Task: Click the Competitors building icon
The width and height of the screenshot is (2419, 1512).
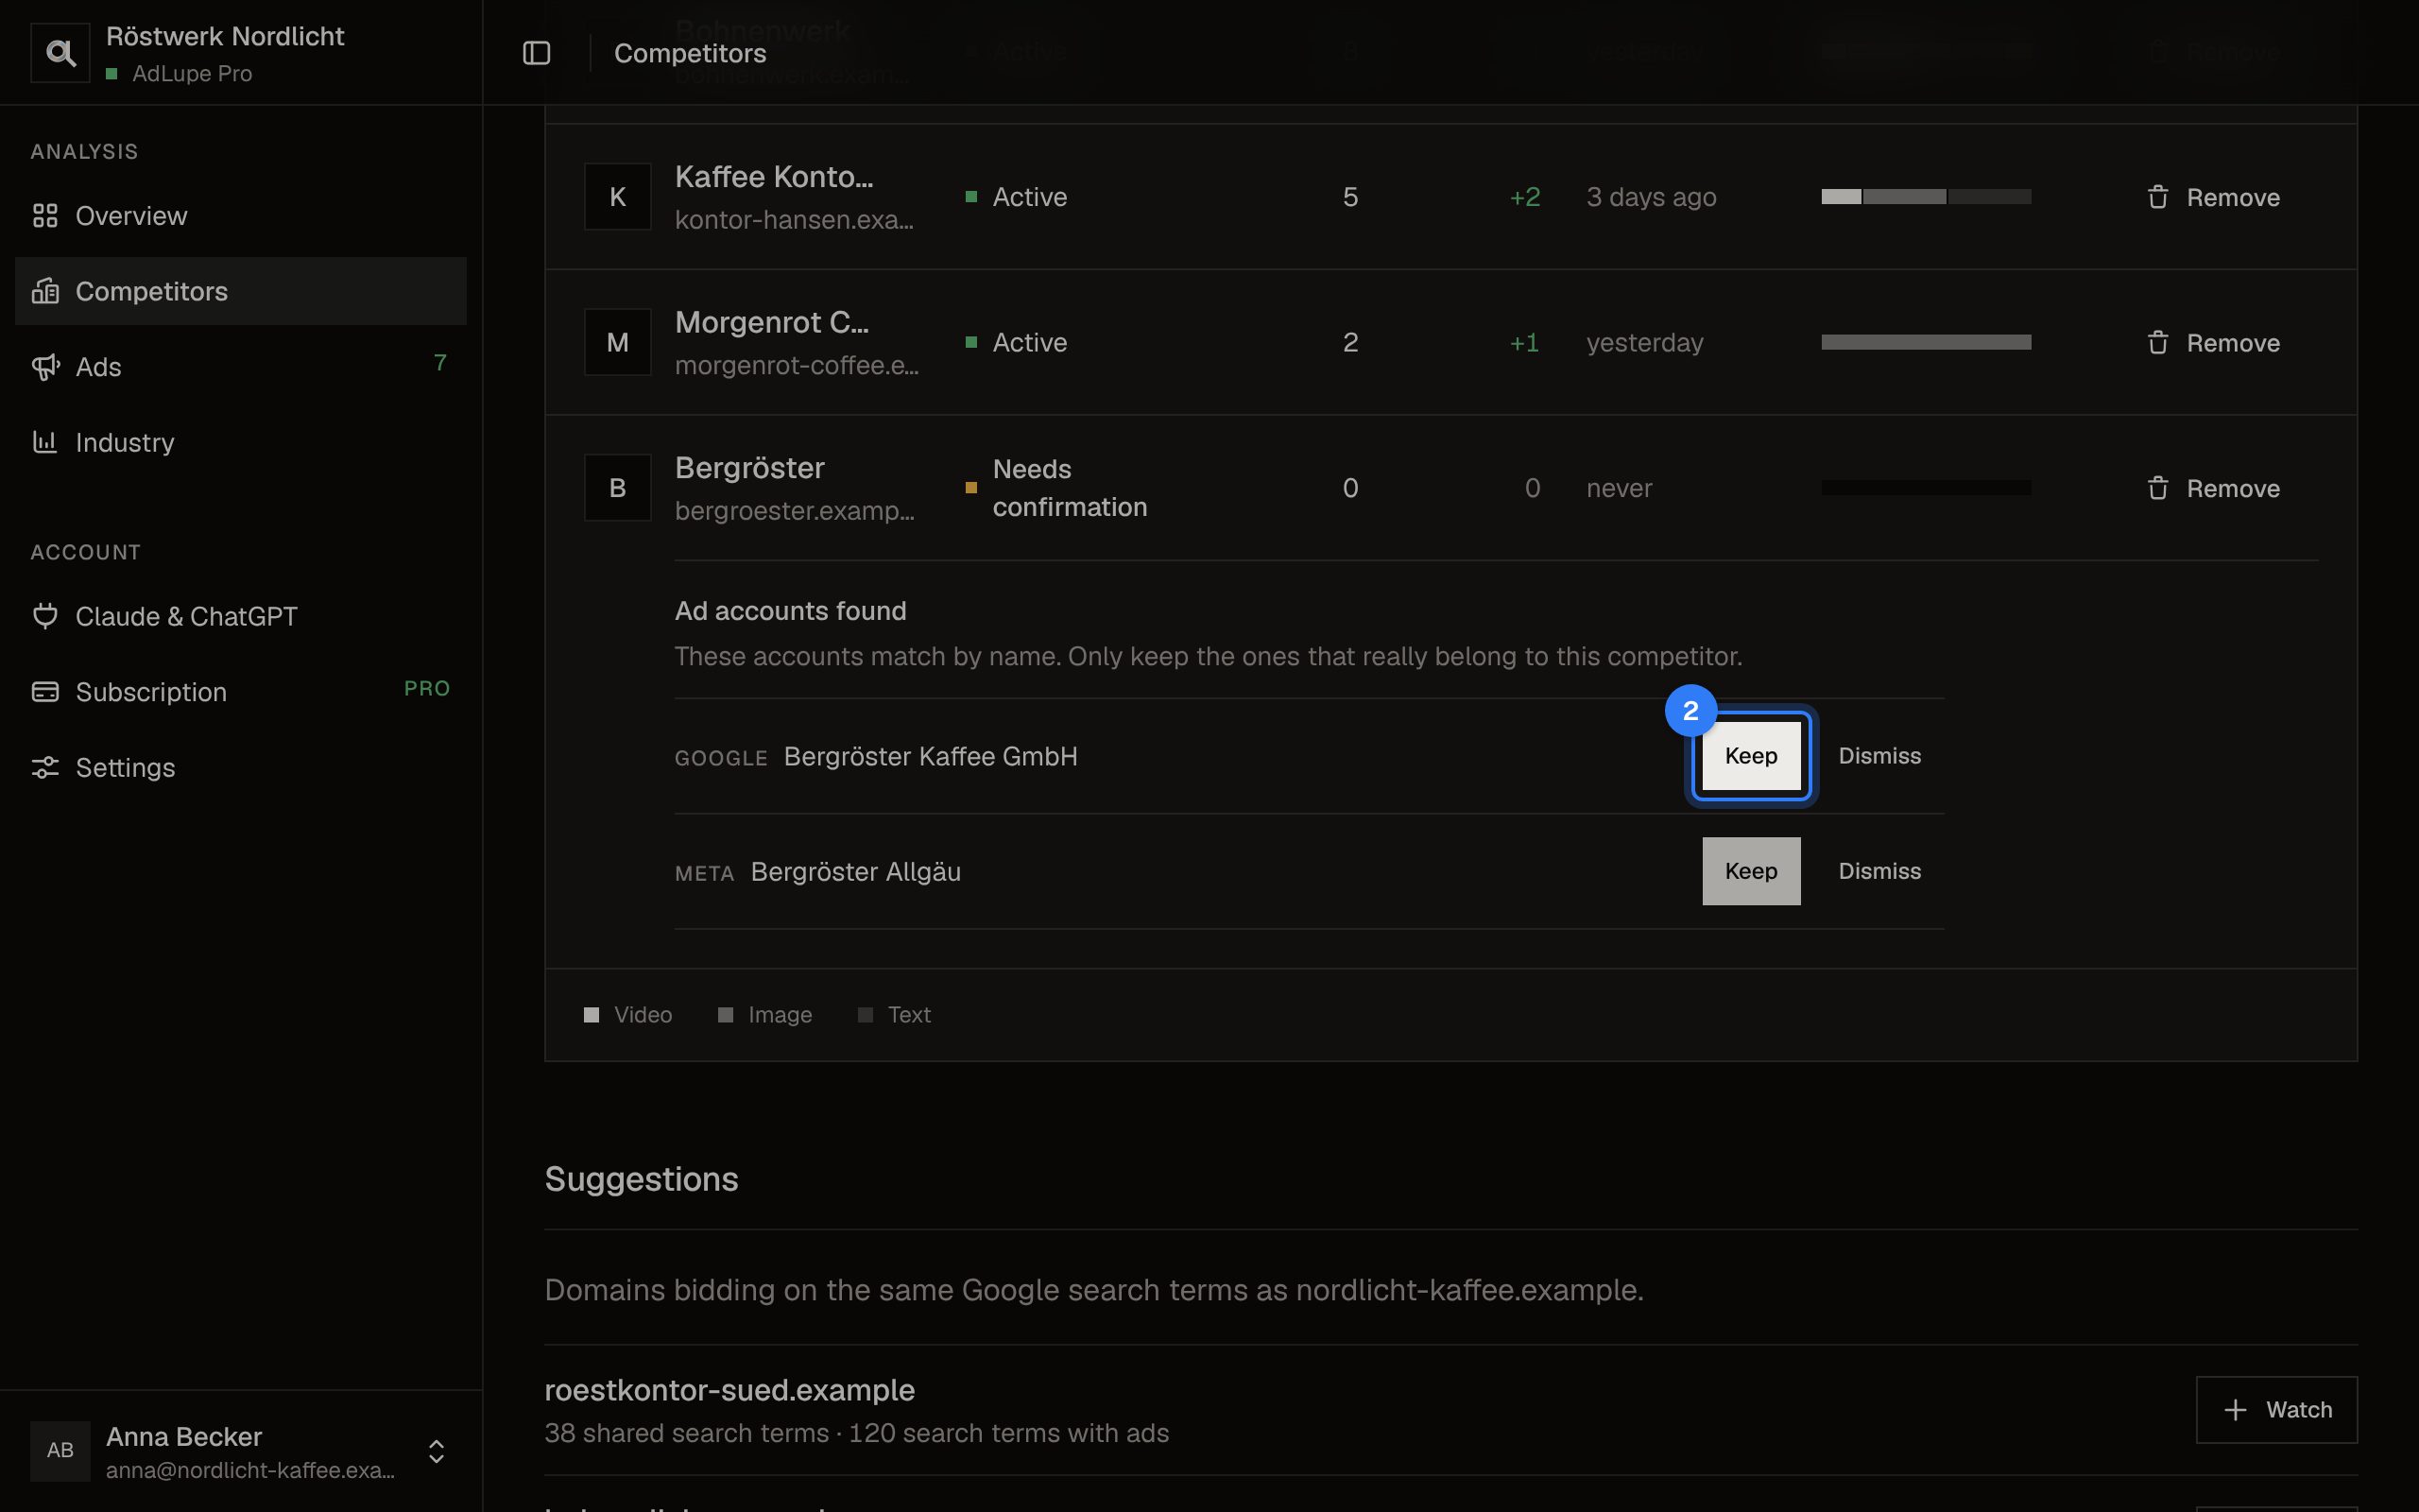Action: point(45,291)
